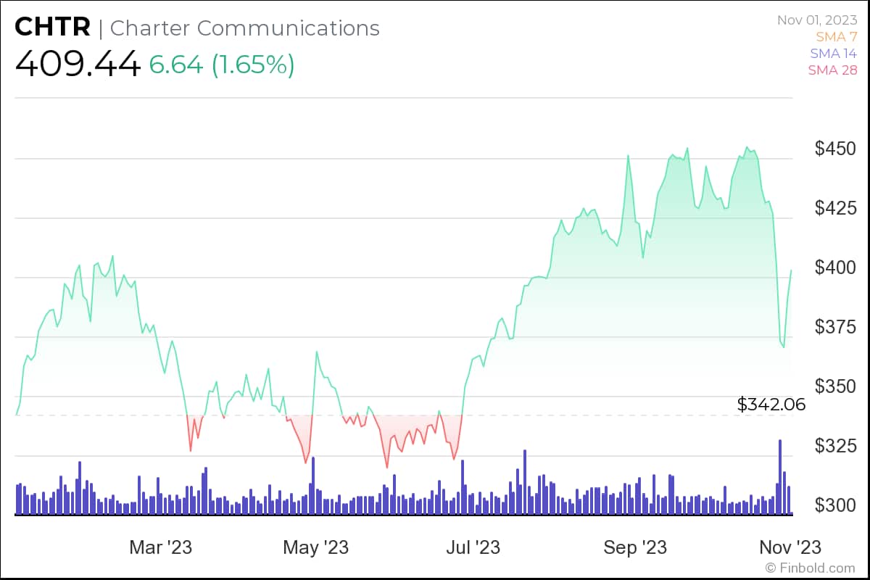
Task: Click the $450 y-axis price label
Action: pos(834,149)
